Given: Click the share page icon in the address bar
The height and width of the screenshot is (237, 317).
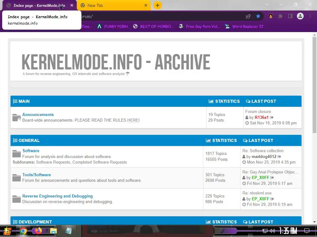Looking at the screenshot, I should tap(248, 16).
